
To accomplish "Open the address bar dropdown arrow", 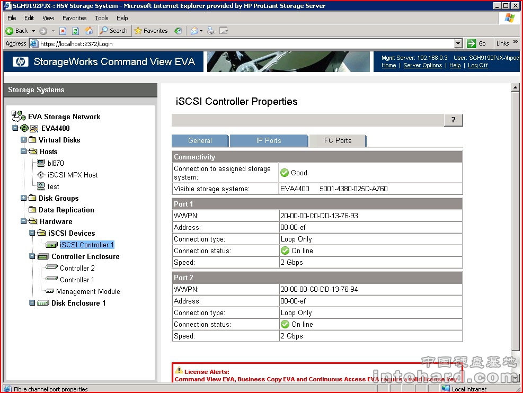I will click(458, 43).
